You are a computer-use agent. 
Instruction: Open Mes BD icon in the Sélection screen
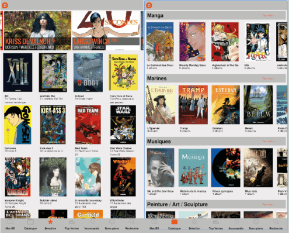coord(11,222)
